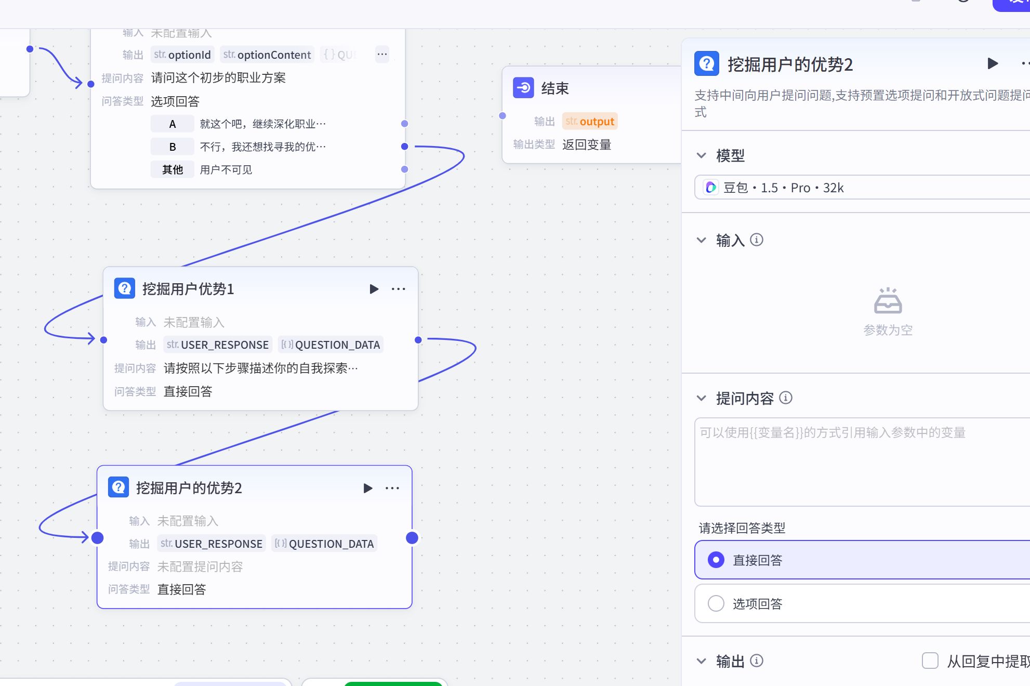Click option A 就这个吧 in the question node
This screenshot has width=1030, height=686.
point(172,123)
